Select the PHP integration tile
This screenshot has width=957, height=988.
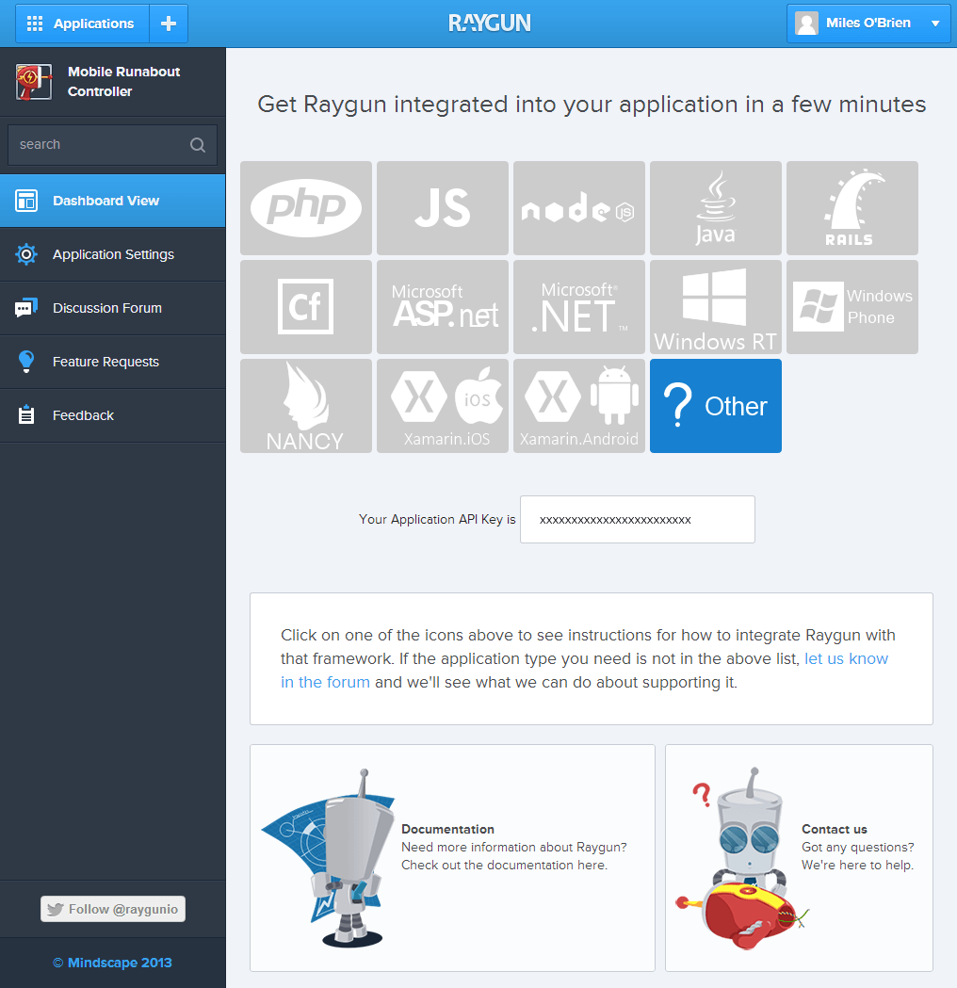[x=305, y=208]
